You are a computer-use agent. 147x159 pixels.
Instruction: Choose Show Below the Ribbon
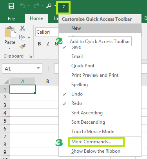point(100,151)
